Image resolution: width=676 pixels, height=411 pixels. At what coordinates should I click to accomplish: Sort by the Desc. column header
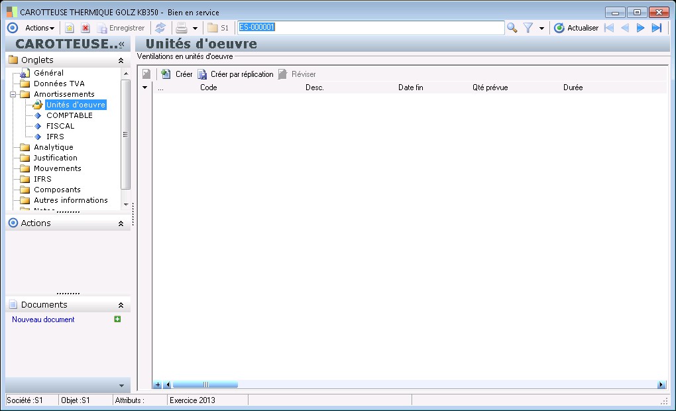coord(314,88)
